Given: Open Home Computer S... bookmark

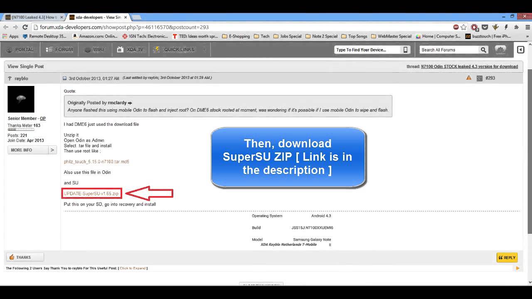Looking at the screenshot, I should (x=438, y=36).
